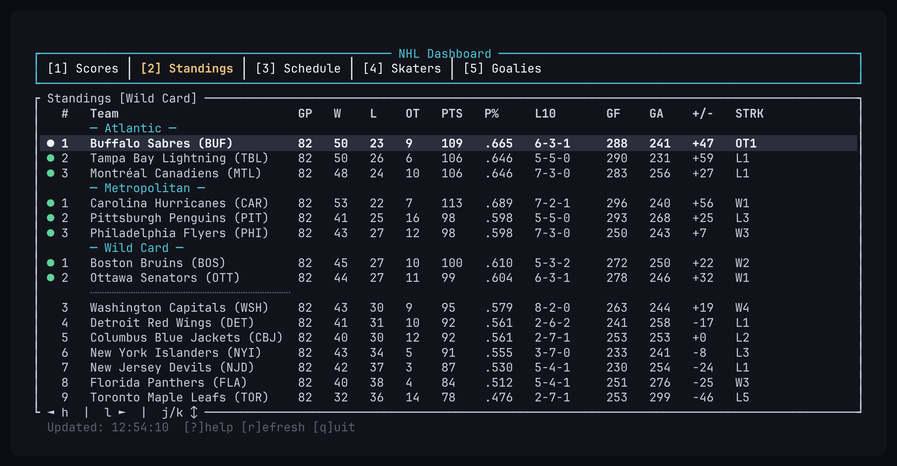
Task: Select the Standings tab
Action: click(x=187, y=69)
